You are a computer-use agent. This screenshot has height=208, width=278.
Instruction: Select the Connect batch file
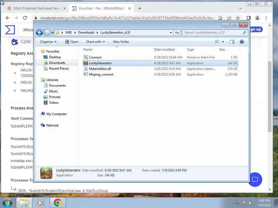160,57
